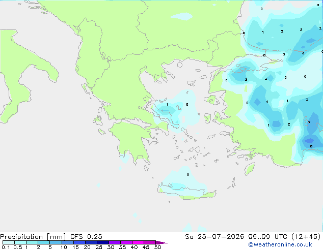
Task: Click the legend label '25'
Action: (99, 247)
